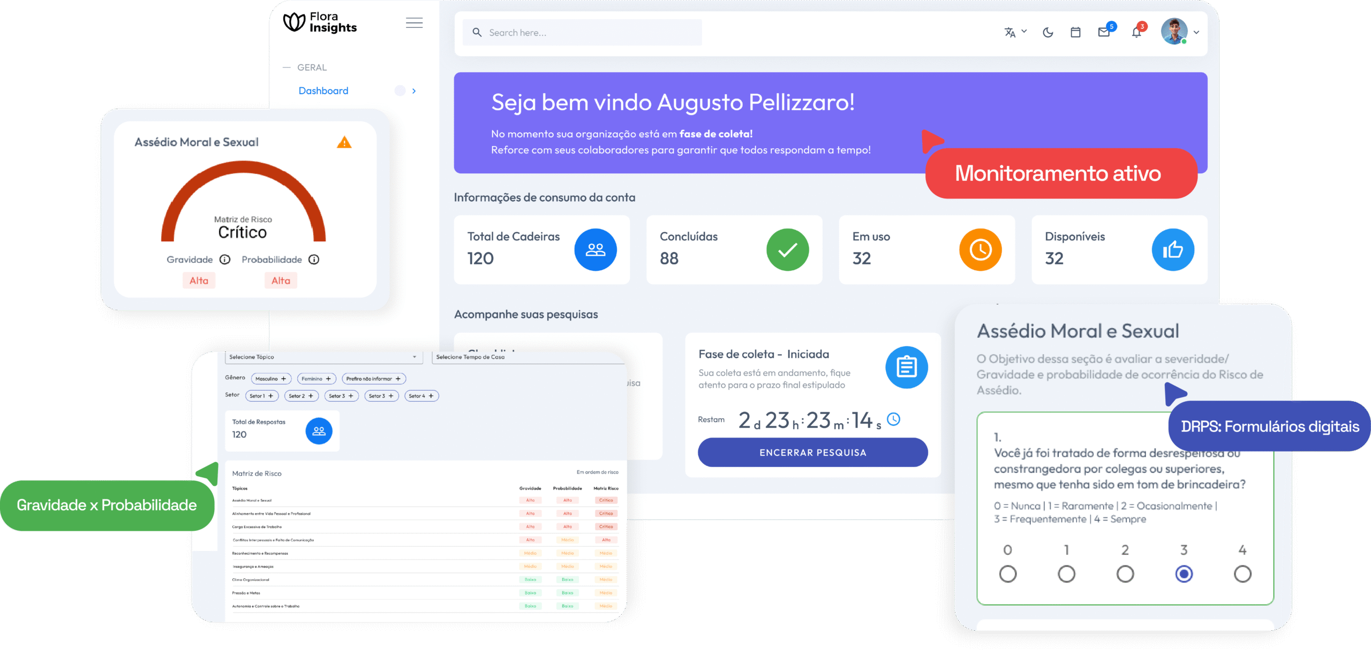Click the Probabilidade info icon
1371x657 pixels.
(x=314, y=259)
